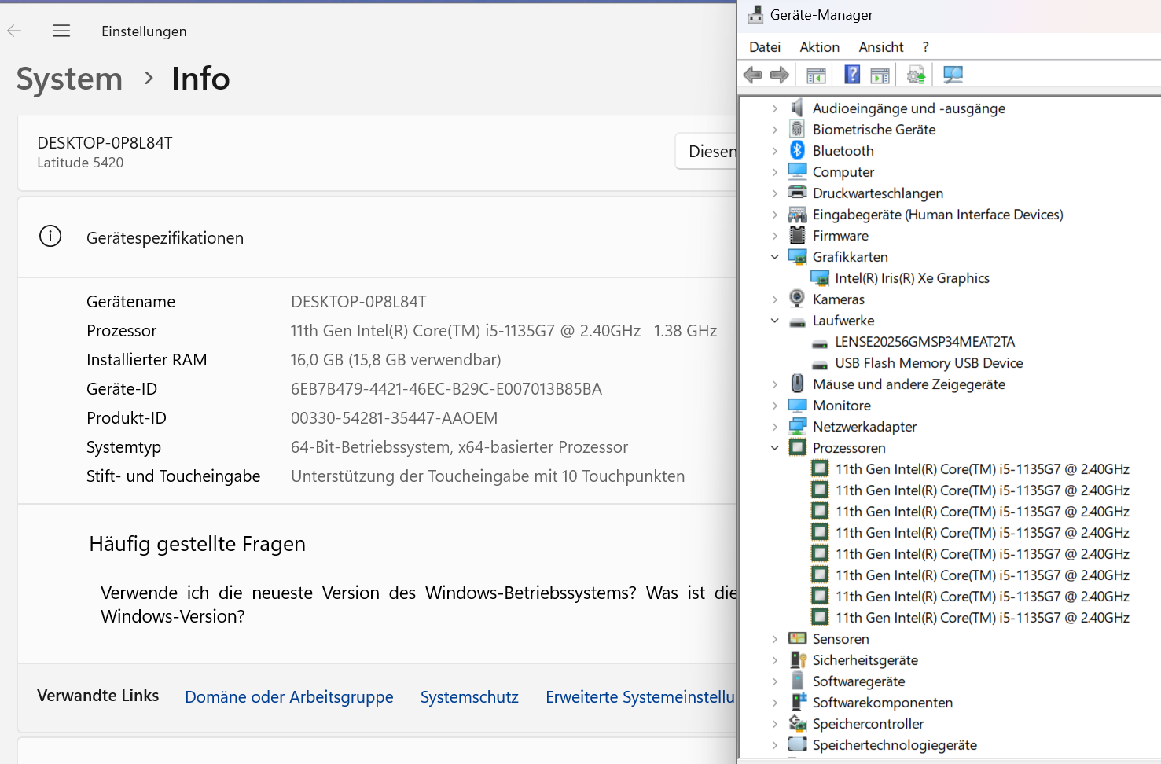Open the Ansicht menu
Screen dimensions: 1161x764
click(x=881, y=47)
